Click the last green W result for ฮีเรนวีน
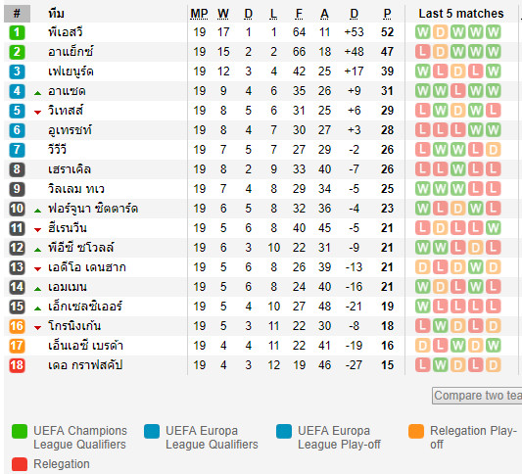The width and height of the screenshot is (522, 474). [493, 228]
